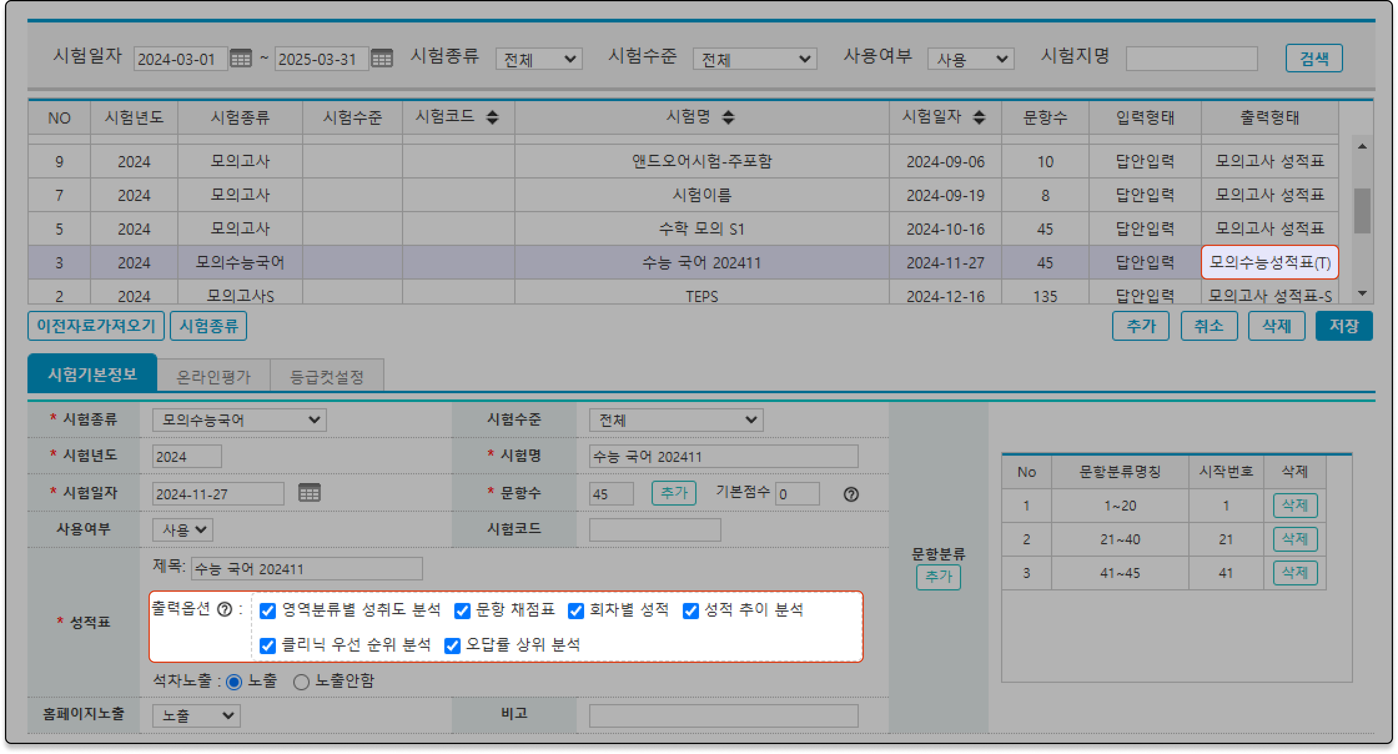Click 이전자료가져오기 button
Viewport: 1398px width, 754px height.
tap(95, 326)
